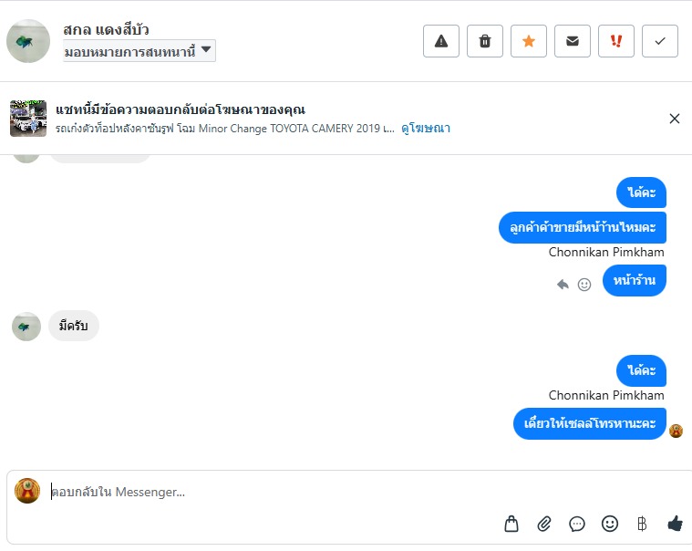The width and height of the screenshot is (692, 551).
Task: Open the ดูโฆษณา ad link
Action: click(426, 129)
